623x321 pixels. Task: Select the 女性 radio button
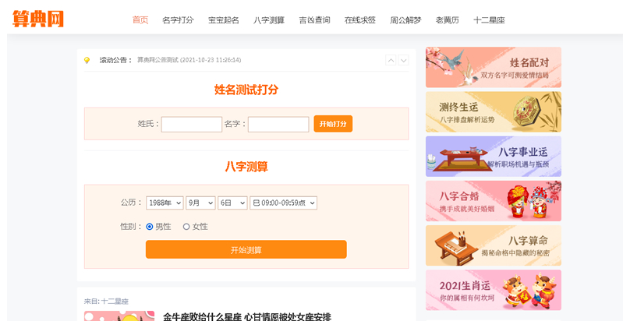point(186,227)
